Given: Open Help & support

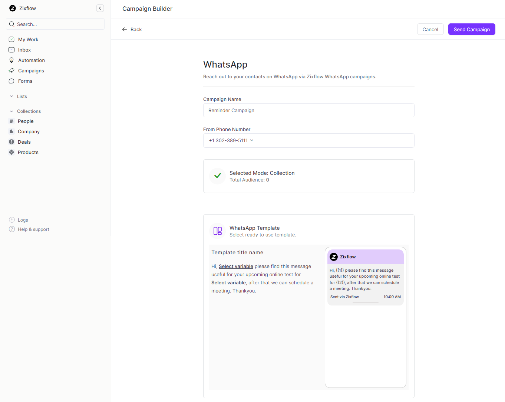Looking at the screenshot, I should (x=33, y=229).
